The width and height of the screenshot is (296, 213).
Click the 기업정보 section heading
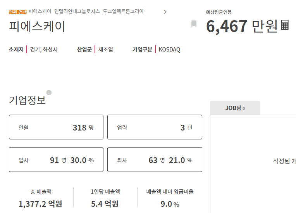point(28,100)
